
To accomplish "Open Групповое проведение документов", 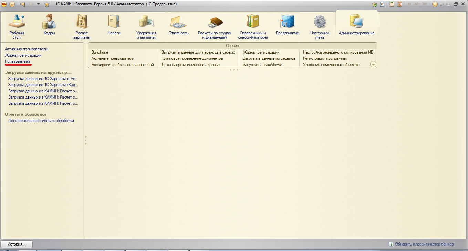I will [192, 58].
